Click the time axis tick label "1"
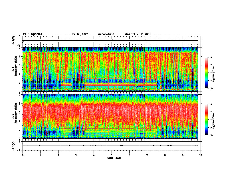 [x=40, y=155]
